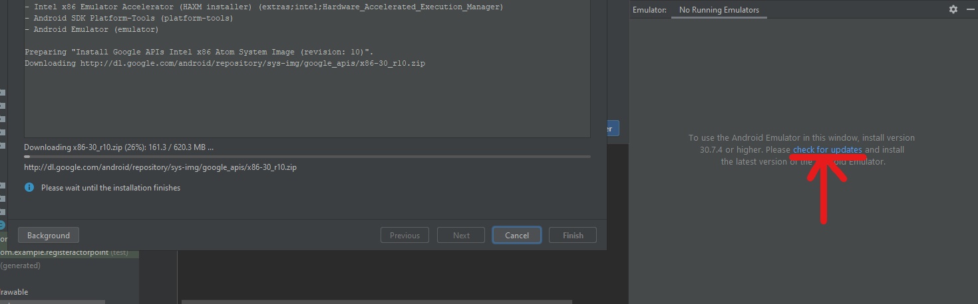Select the (generated) item in project tree
The width and height of the screenshot is (978, 304).
point(20,266)
